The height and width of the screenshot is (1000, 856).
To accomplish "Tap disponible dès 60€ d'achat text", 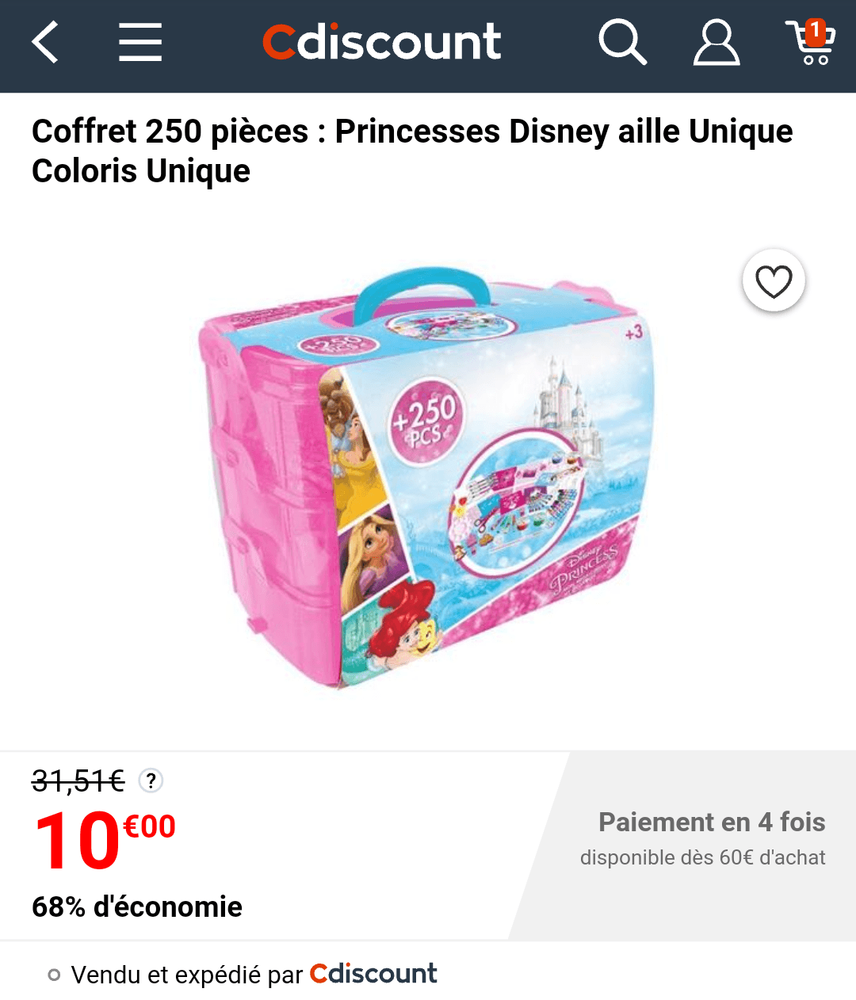I will coord(703,857).
